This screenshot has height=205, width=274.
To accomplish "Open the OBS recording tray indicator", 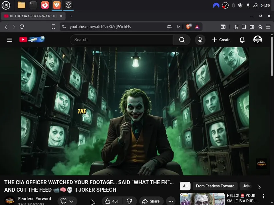I will (225, 5).
